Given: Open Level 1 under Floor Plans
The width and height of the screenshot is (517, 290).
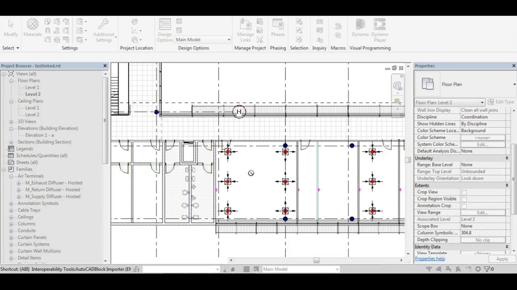Looking at the screenshot, I should click(32, 87).
